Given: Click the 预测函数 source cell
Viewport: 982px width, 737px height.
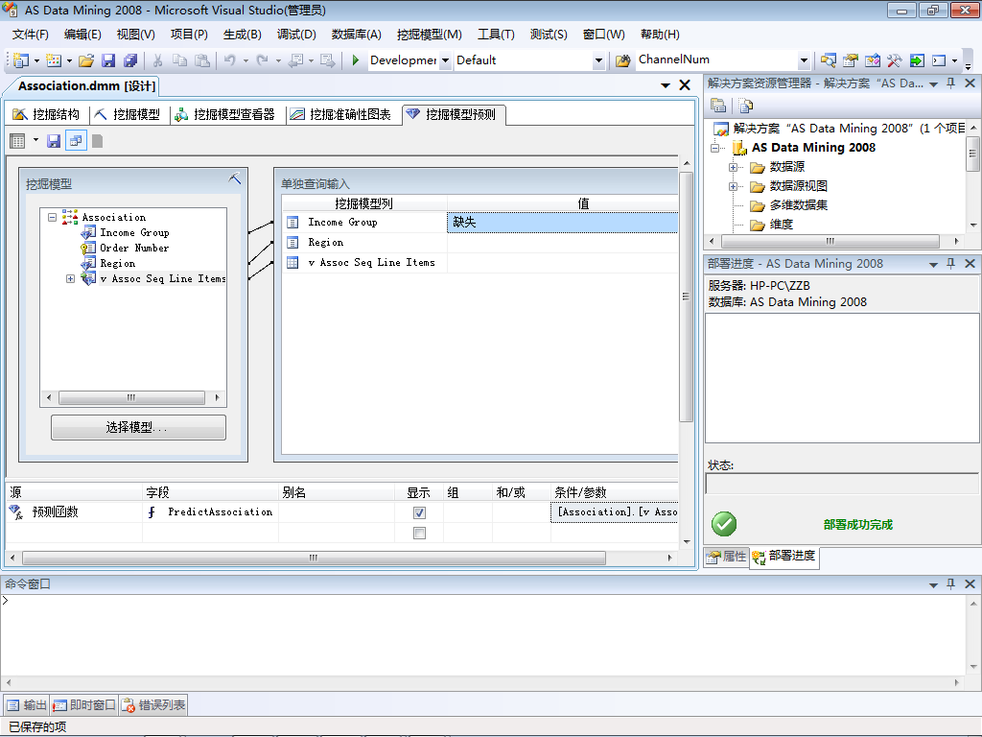Looking at the screenshot, I should tap(74, 512).
